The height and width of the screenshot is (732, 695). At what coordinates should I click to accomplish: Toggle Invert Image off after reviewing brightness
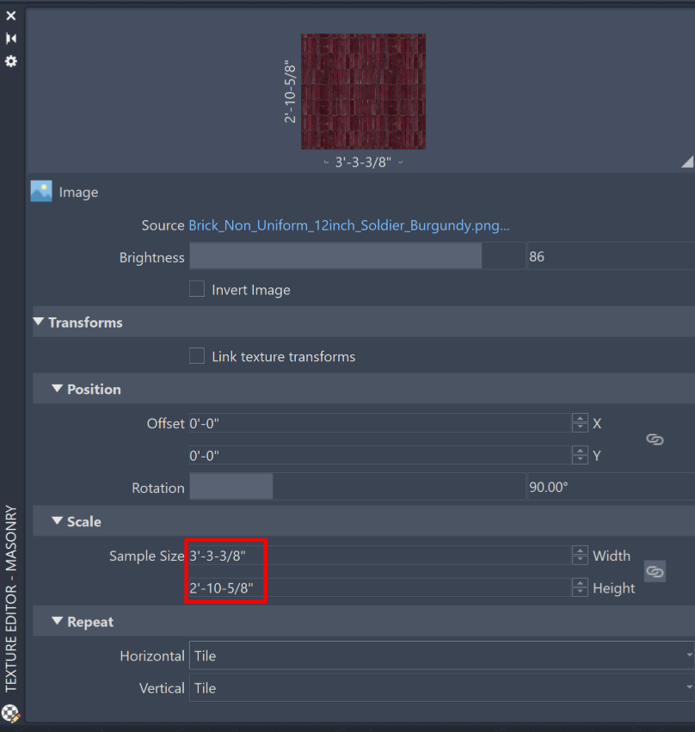[x=196, y=290]
